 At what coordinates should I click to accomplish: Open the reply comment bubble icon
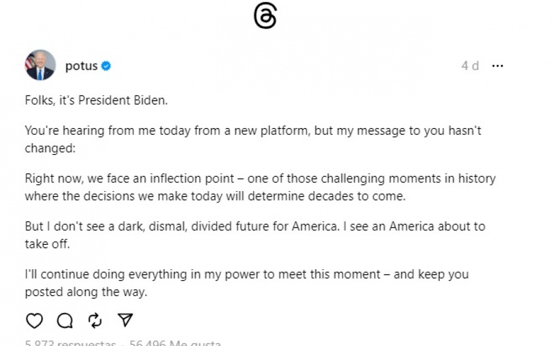click(x=65, y=320)
